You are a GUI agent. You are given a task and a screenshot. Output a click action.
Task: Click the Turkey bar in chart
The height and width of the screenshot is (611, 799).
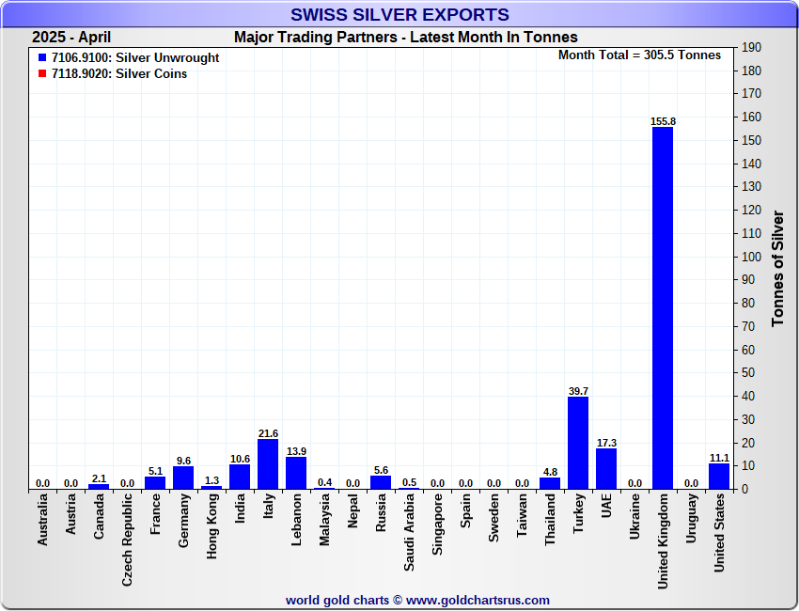coord(578,443)
